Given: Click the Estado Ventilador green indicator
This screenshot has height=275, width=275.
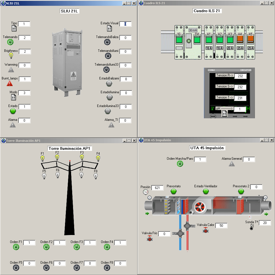Looking at the screenshot, I should (x=206, y=191).
